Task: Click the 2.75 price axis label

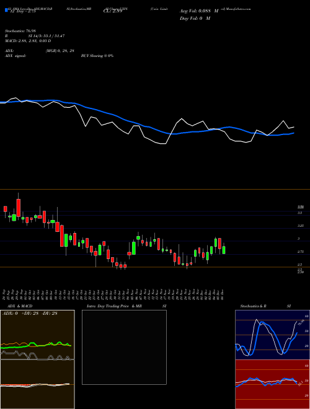Action: pos(300,252)
